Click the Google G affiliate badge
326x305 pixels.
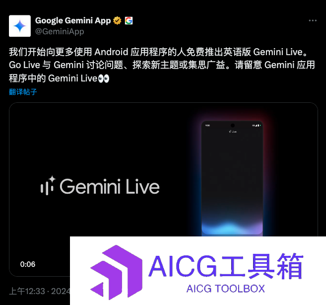pyautogui.click(x=129, y=20)
